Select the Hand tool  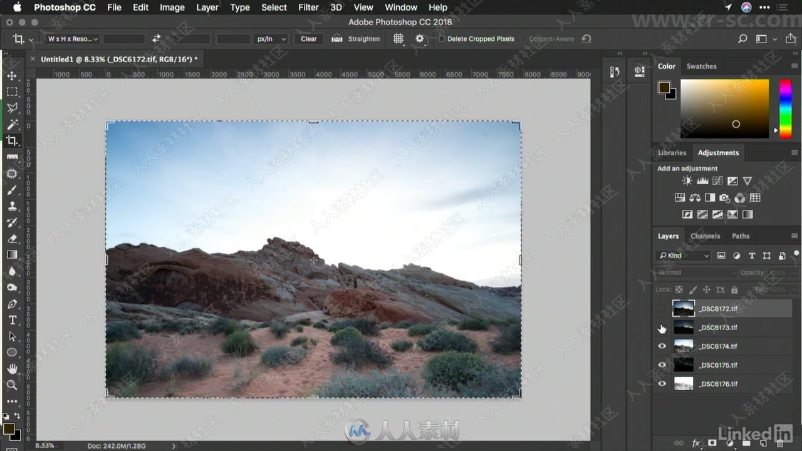click(12, 369)
